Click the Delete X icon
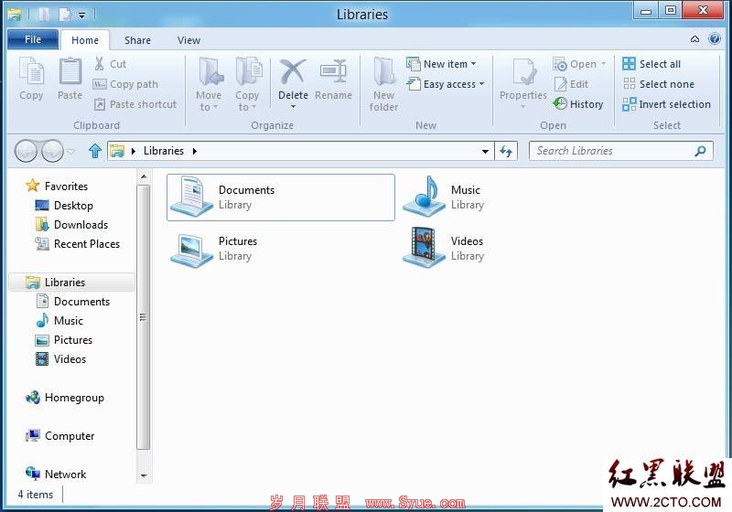The height and width of the screenshot is (512, 732). (x=293, y=72)
